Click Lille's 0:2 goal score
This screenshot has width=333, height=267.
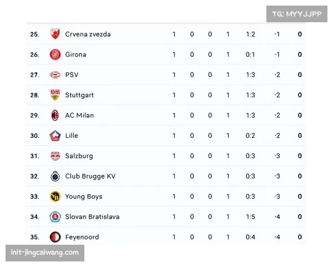tap(251, 136)
